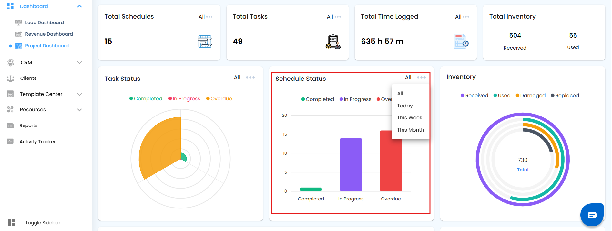
Task: Open the chat widget bubble icon
Action: 592,215
